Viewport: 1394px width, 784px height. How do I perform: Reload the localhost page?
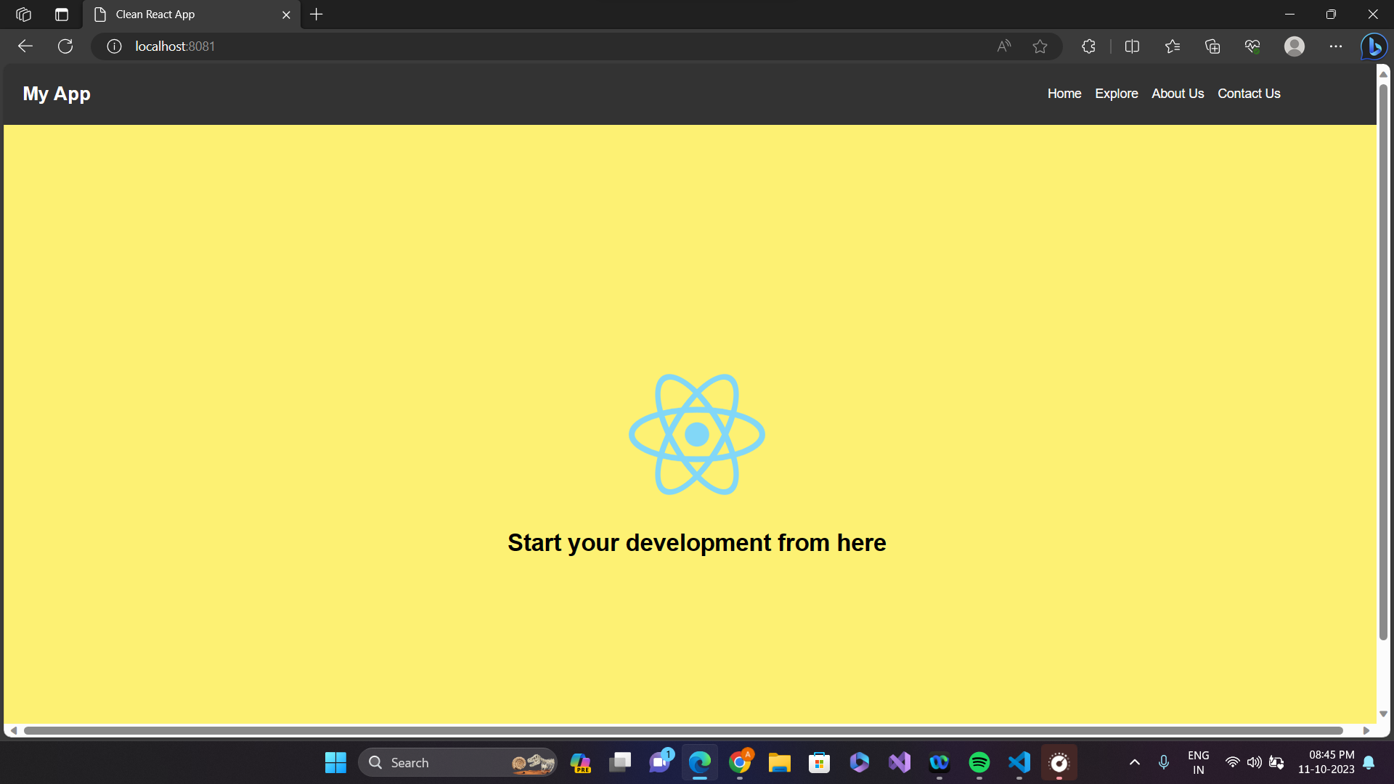click(65, 46)
